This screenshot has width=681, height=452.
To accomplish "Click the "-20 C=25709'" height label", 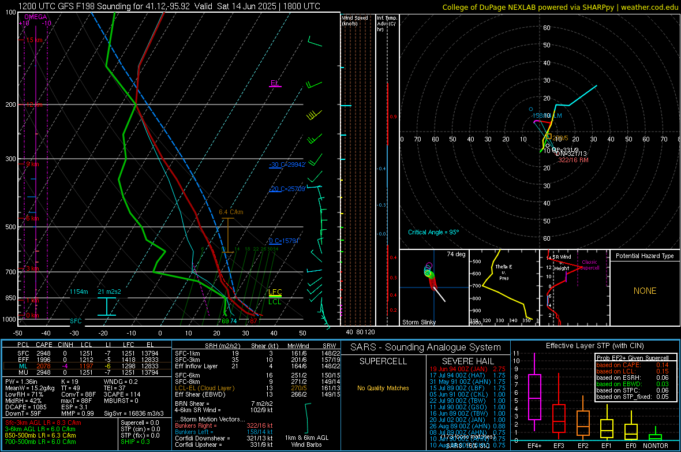I will click(x=287, y=189).
